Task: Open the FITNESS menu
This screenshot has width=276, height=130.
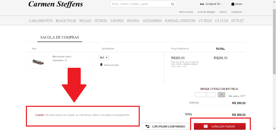Action: click(101, 21)
